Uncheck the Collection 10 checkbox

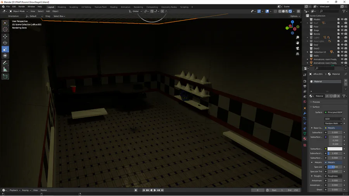pos(338,52)
